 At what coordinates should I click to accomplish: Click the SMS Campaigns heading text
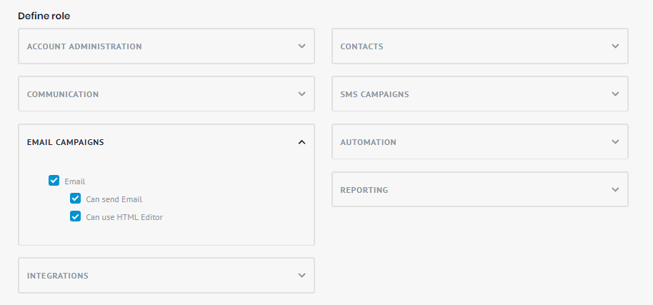coord(374,94)
